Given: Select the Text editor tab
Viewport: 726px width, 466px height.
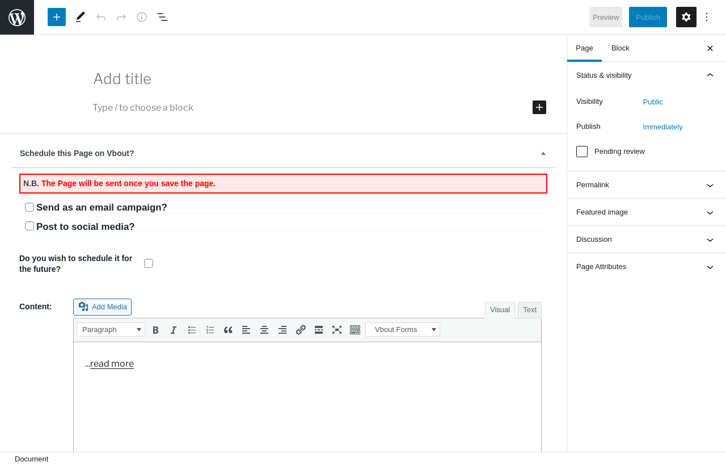Looking at the screenshot, I should tap(530, 310).
